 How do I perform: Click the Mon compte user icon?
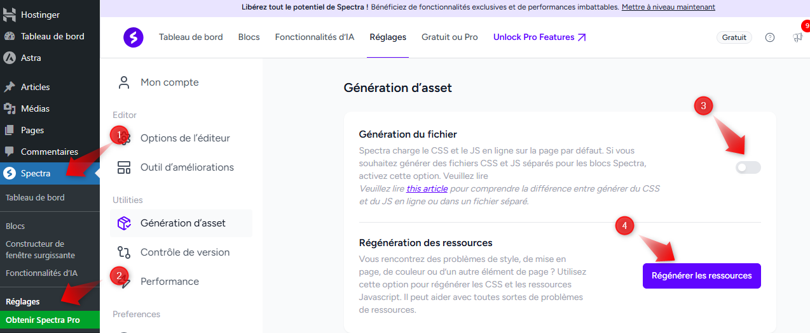click(124, 82)
